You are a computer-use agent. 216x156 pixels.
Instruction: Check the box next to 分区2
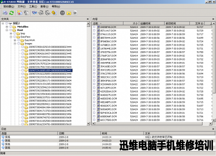click(x=6, y=23)
